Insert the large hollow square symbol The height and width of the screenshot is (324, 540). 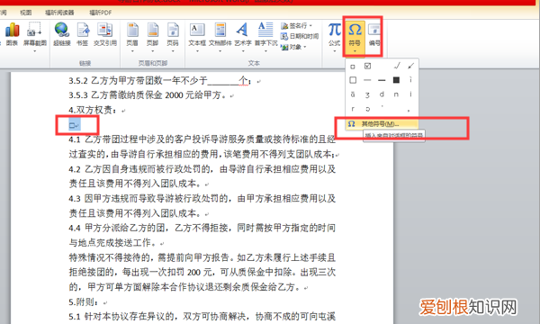coord(353,80)
